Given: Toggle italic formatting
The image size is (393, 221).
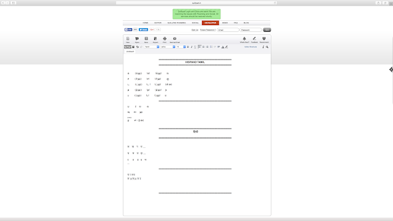Looking at the screenshot, I should coord(192,47).
